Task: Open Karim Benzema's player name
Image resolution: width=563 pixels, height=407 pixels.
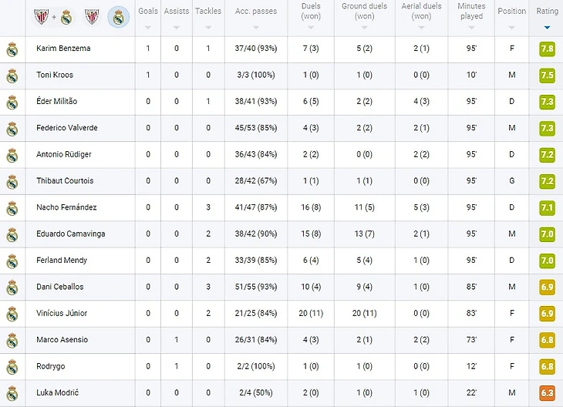Action: point(63,48)
